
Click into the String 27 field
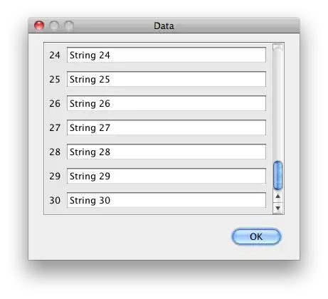(166, 127)
